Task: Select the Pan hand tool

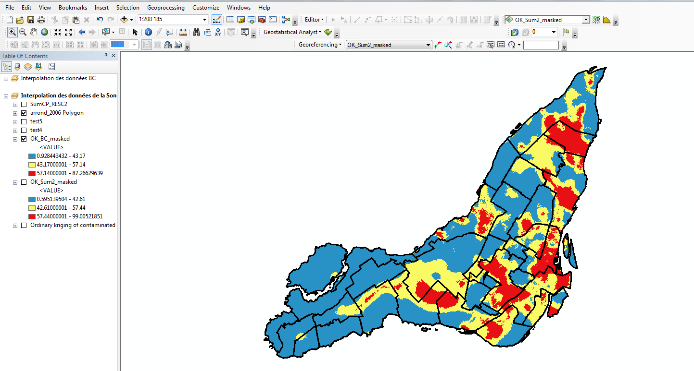Action: coord(33,32)
